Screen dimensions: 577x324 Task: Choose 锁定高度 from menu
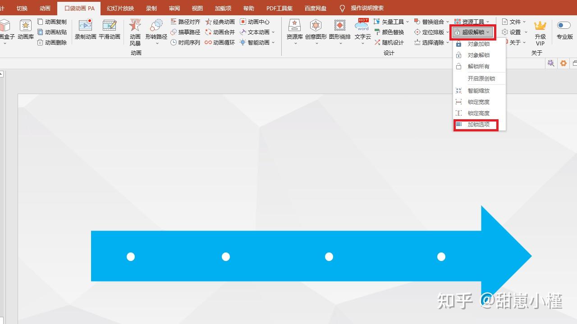click(x=479, y=113)
